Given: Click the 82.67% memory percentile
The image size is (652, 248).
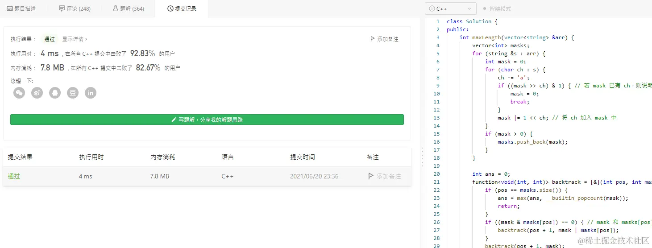Looking at the screenshot, I should pos(148,68).
